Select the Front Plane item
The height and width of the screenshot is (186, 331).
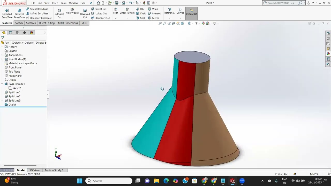point(13,67)
